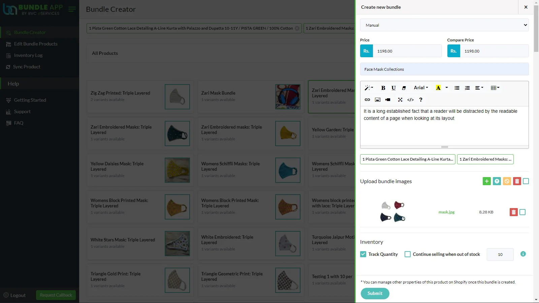
Task: Click the Price input field
Action: click(407, 51)
